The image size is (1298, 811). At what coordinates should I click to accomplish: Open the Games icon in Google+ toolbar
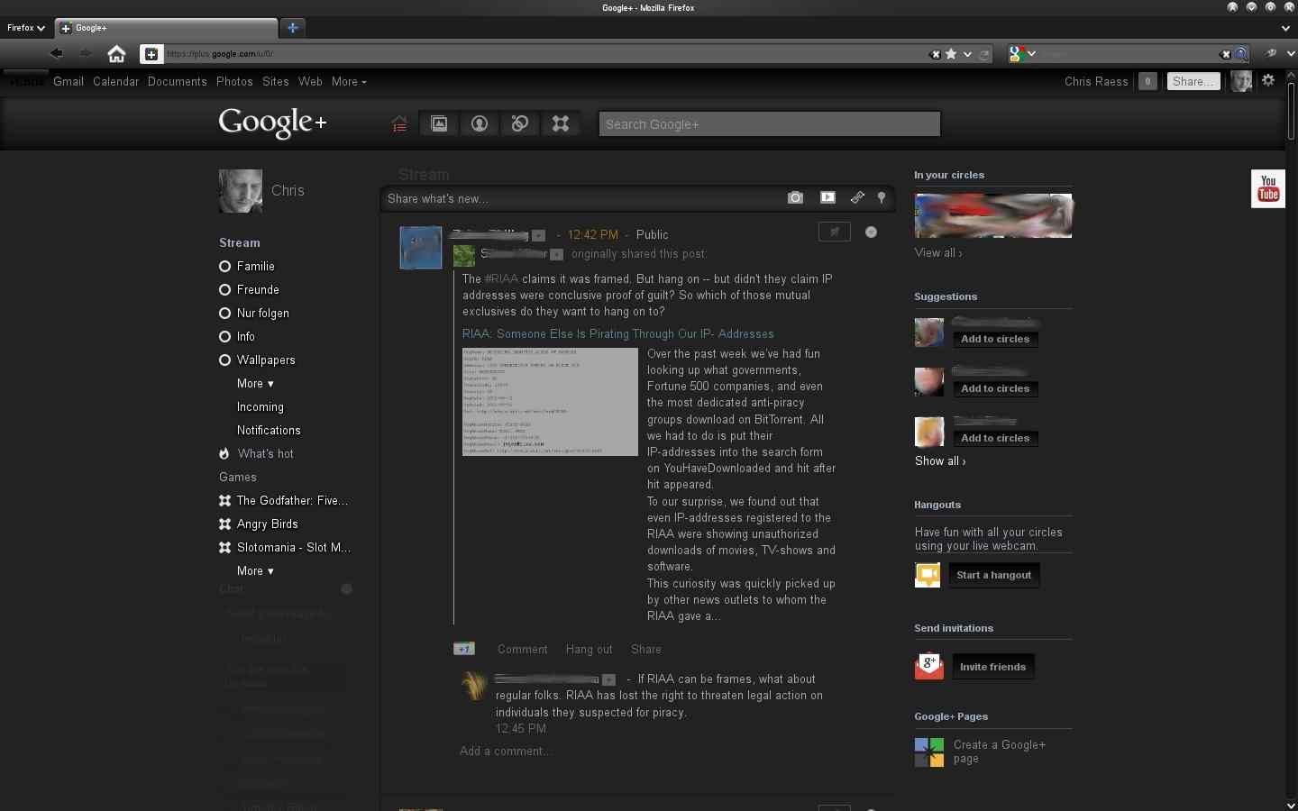[x=561, y=124]
